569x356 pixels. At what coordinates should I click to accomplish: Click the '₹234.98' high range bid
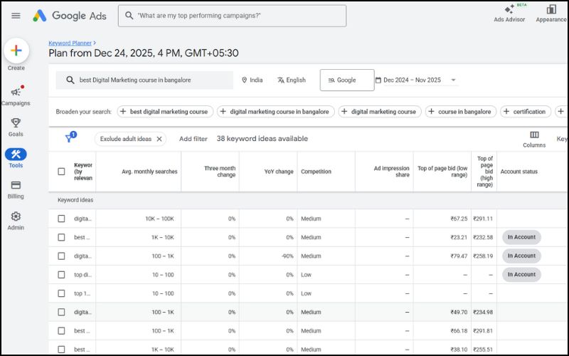pos(483,312)
